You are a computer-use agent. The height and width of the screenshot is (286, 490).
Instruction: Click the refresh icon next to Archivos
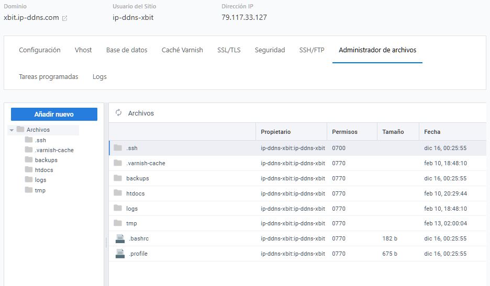tap(118, 113)
